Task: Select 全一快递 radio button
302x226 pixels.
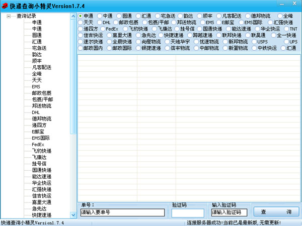Action: [x=273, y=35]
